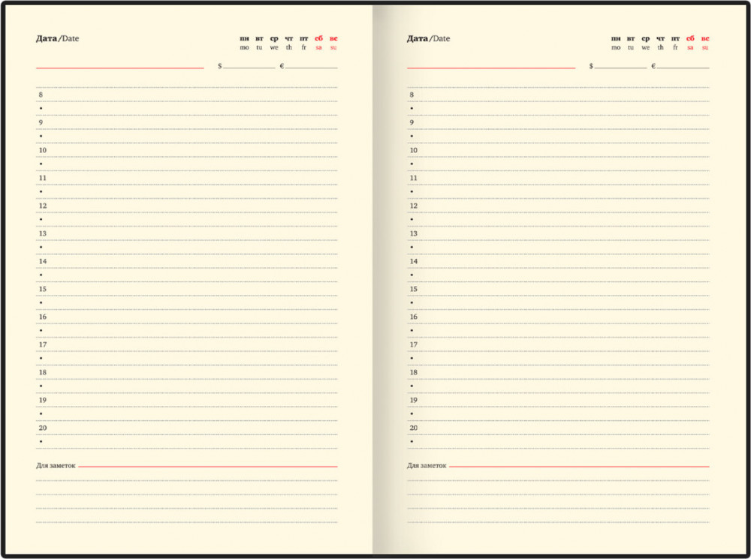Click the right page date line
The image size is (751, 559).
[491, 66]
